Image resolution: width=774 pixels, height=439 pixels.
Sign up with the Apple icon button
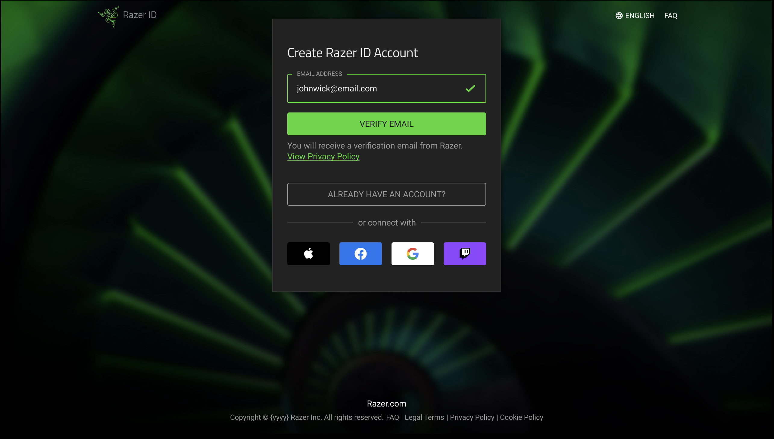[308, 253]
